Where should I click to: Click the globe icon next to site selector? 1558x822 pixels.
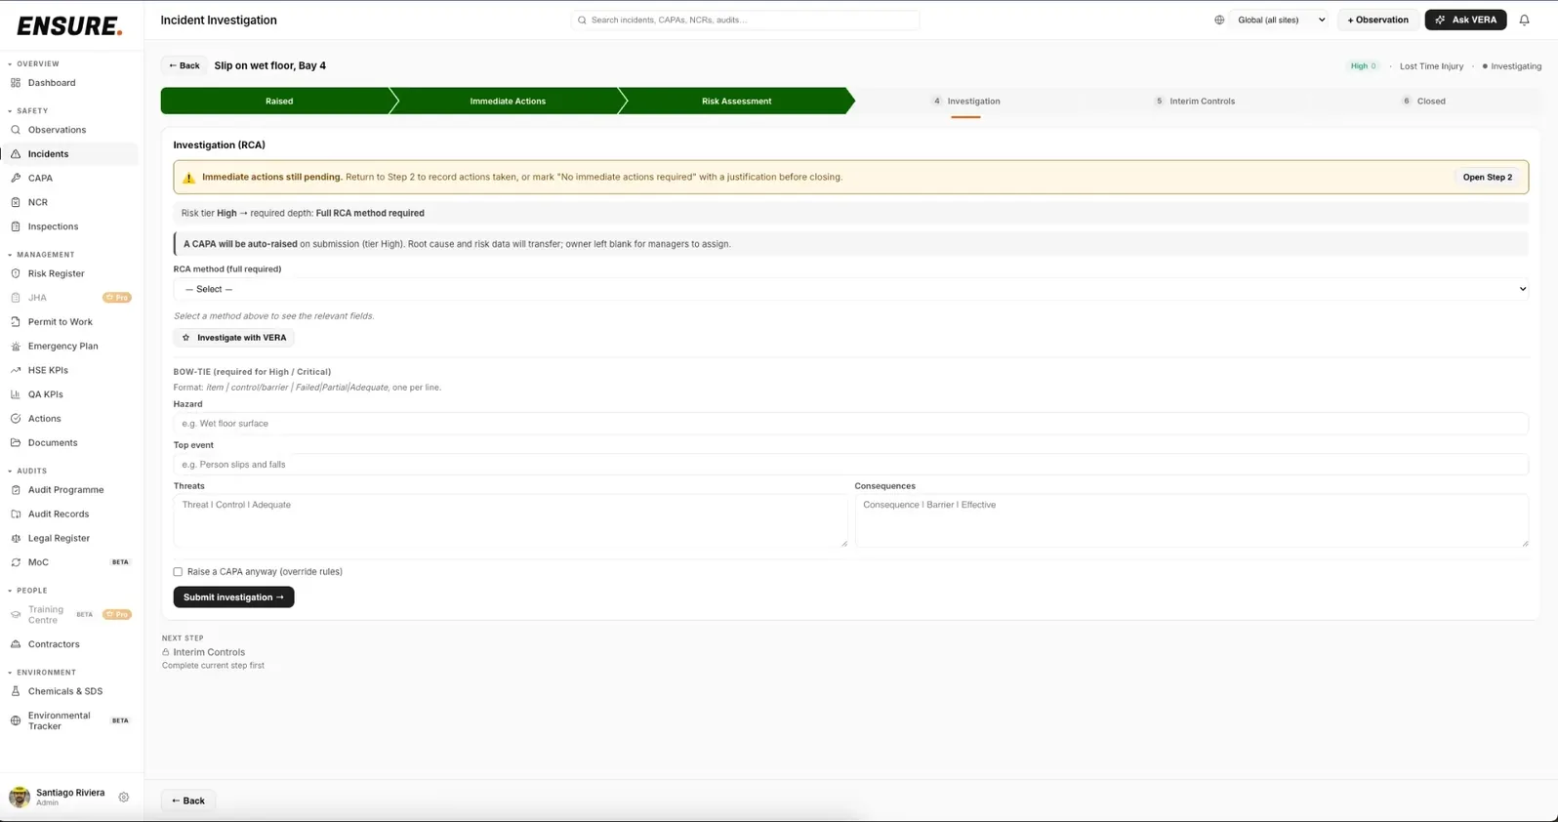pos(1219,20)
